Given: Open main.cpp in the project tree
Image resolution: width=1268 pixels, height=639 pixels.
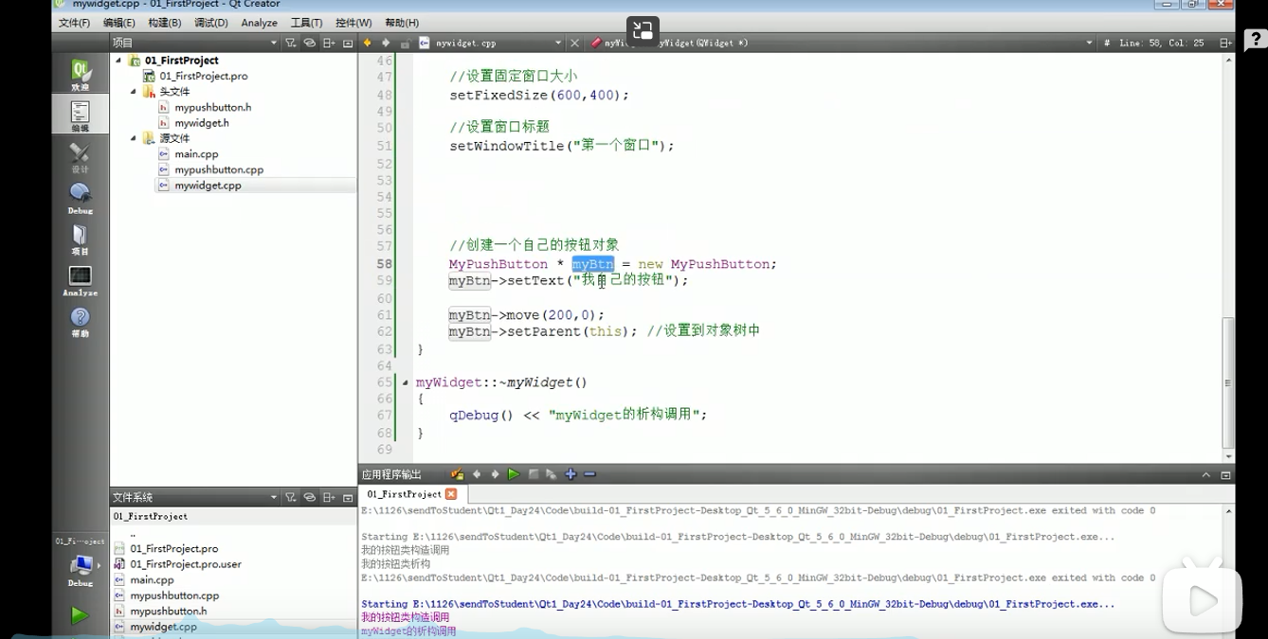Looking at the screenshot, I should (x=196, y=154).
